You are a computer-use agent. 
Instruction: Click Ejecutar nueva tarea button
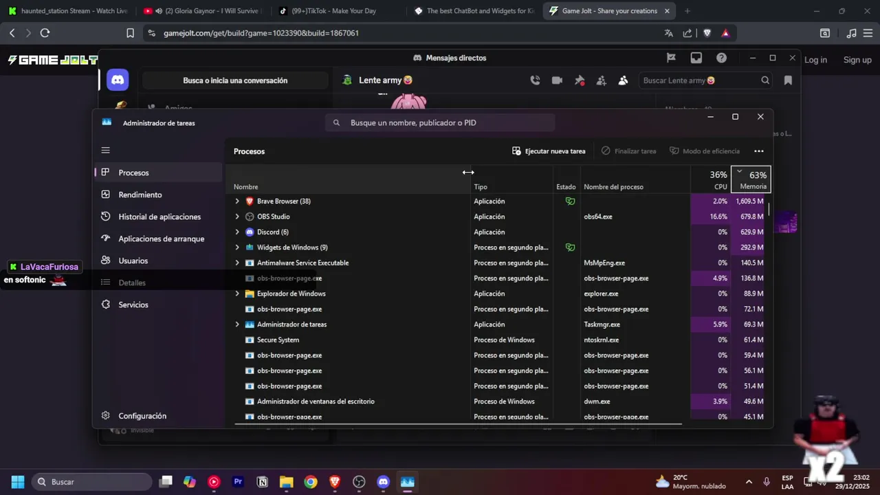point(549,151)
